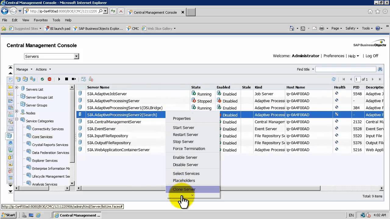Click the browser Home icon
This screenshot has width=390, height=219.
[370, 12]
